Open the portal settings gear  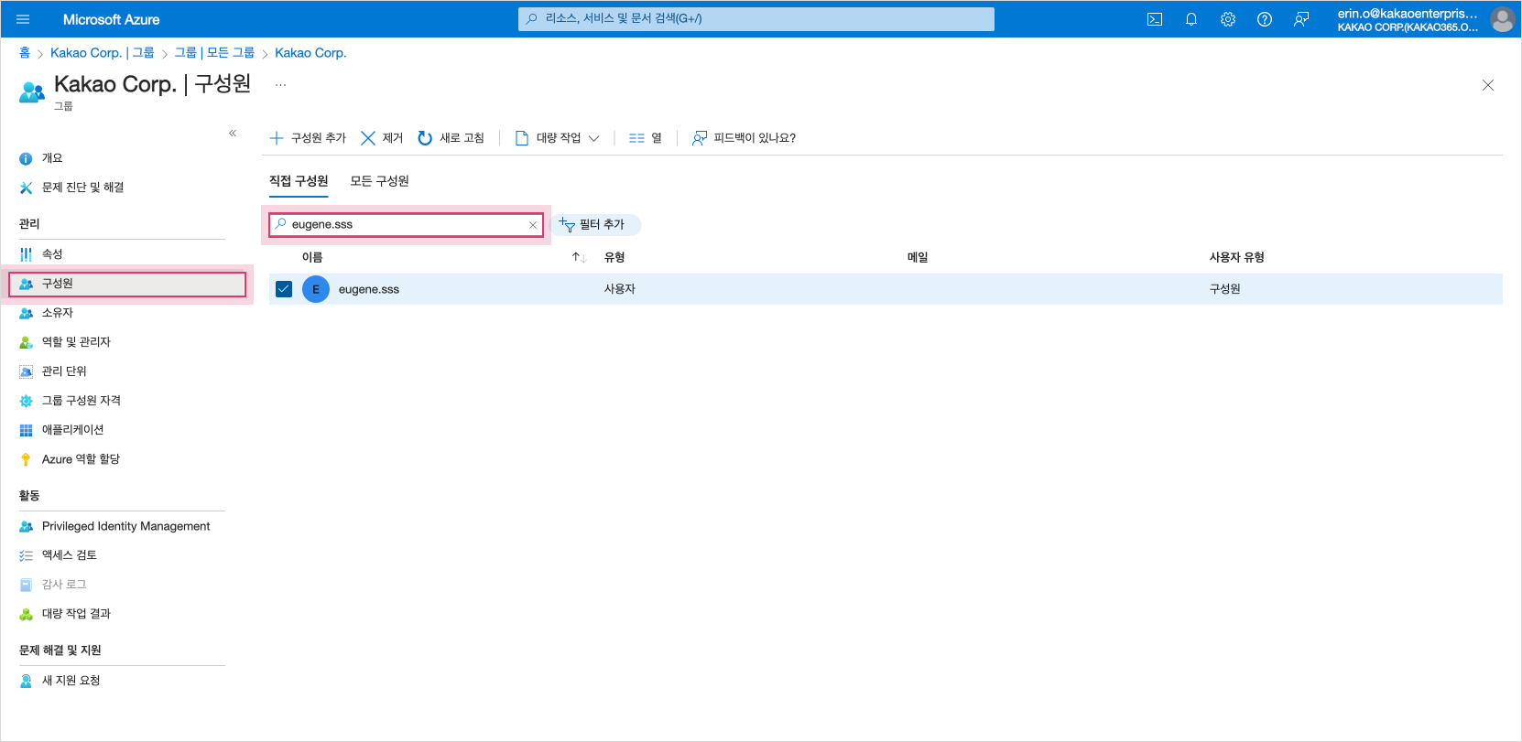coord(1228,19)
